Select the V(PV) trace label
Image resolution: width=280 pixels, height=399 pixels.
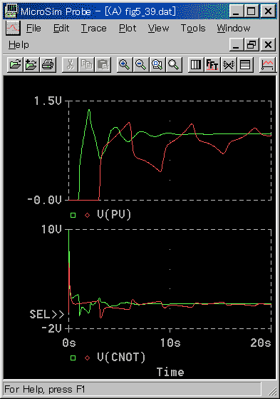coord(114,215)
